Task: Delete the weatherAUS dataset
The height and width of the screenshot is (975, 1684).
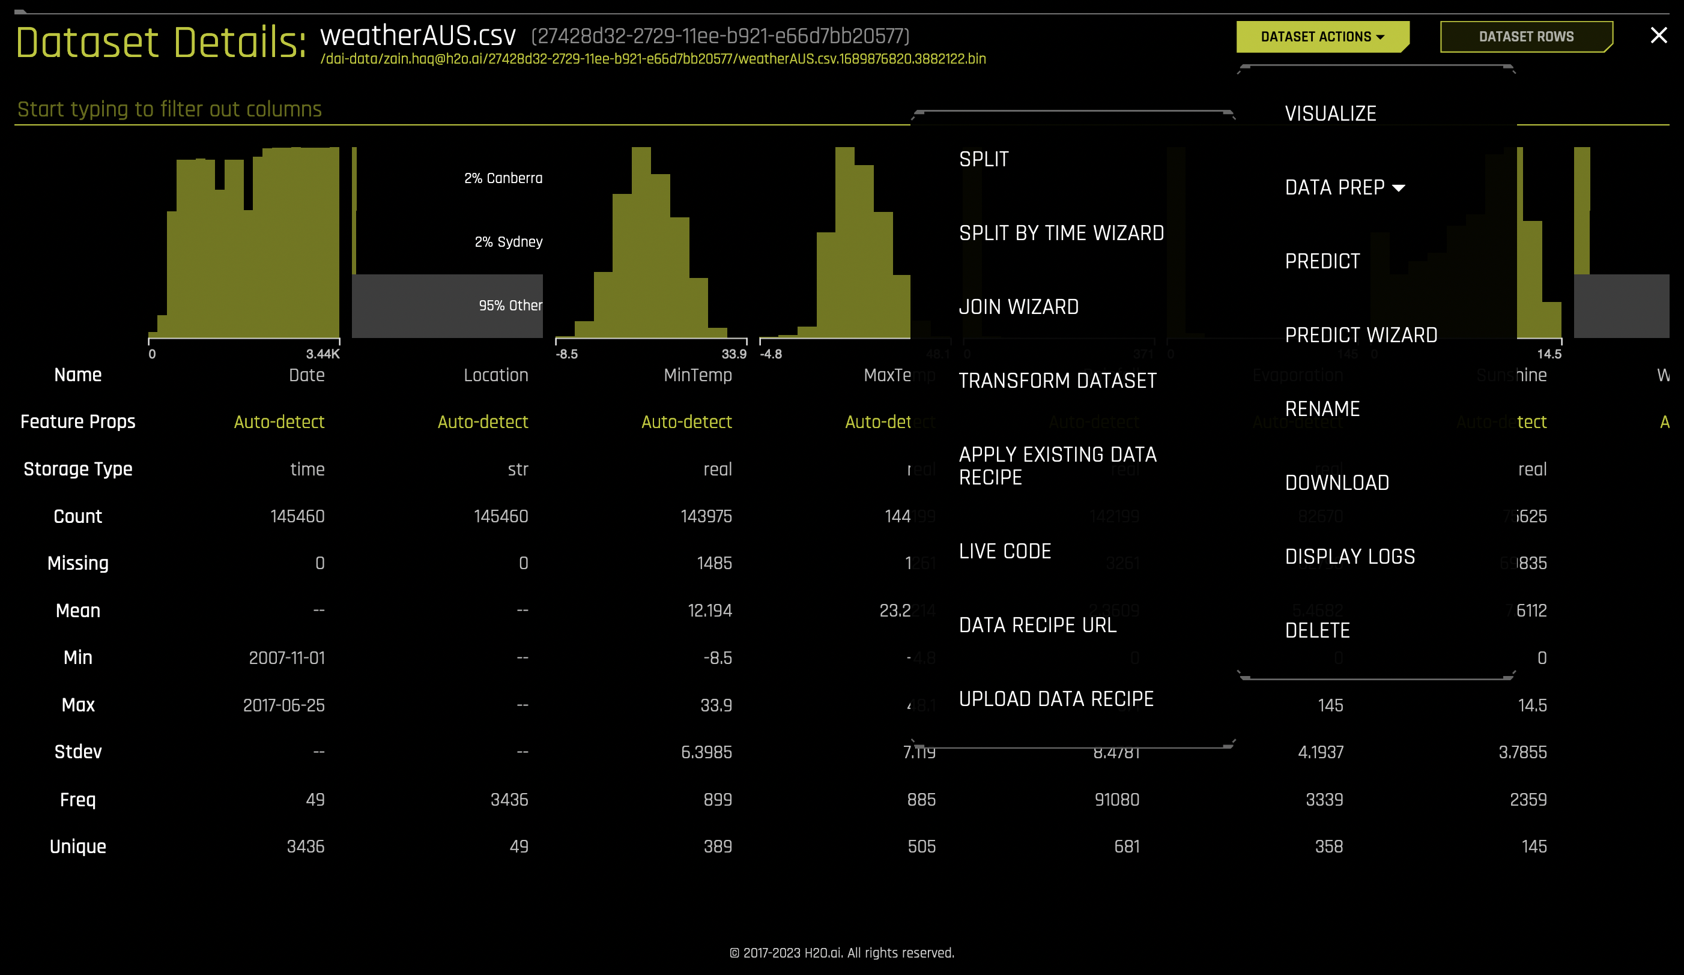Action: [1318, 630]
